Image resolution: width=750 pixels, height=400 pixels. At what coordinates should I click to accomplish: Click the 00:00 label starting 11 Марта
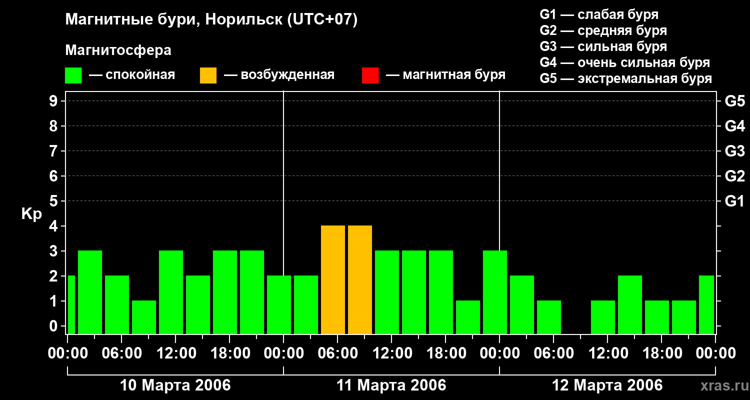coord(283,353)
